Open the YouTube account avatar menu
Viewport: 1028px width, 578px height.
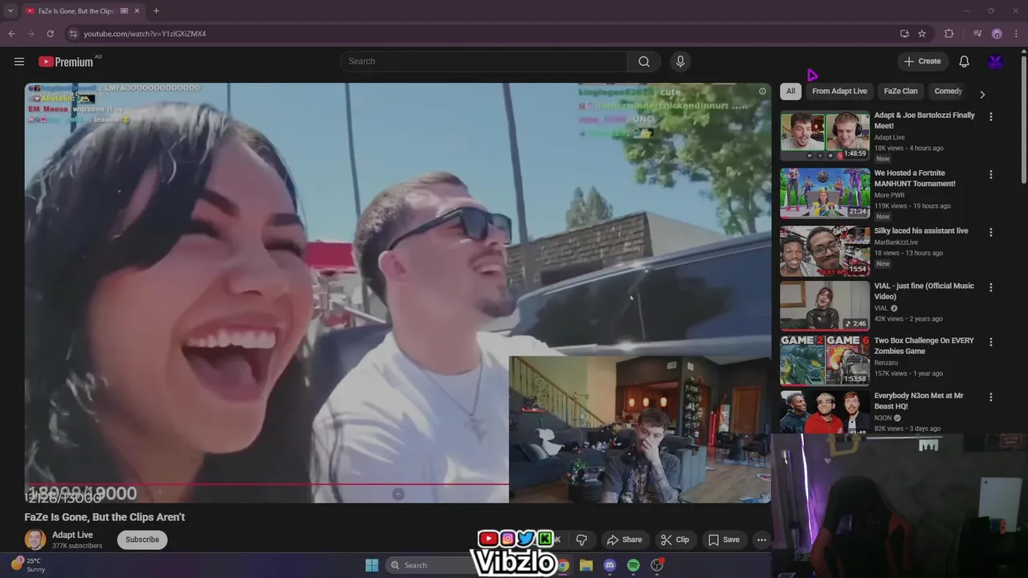tap(996, 61)
